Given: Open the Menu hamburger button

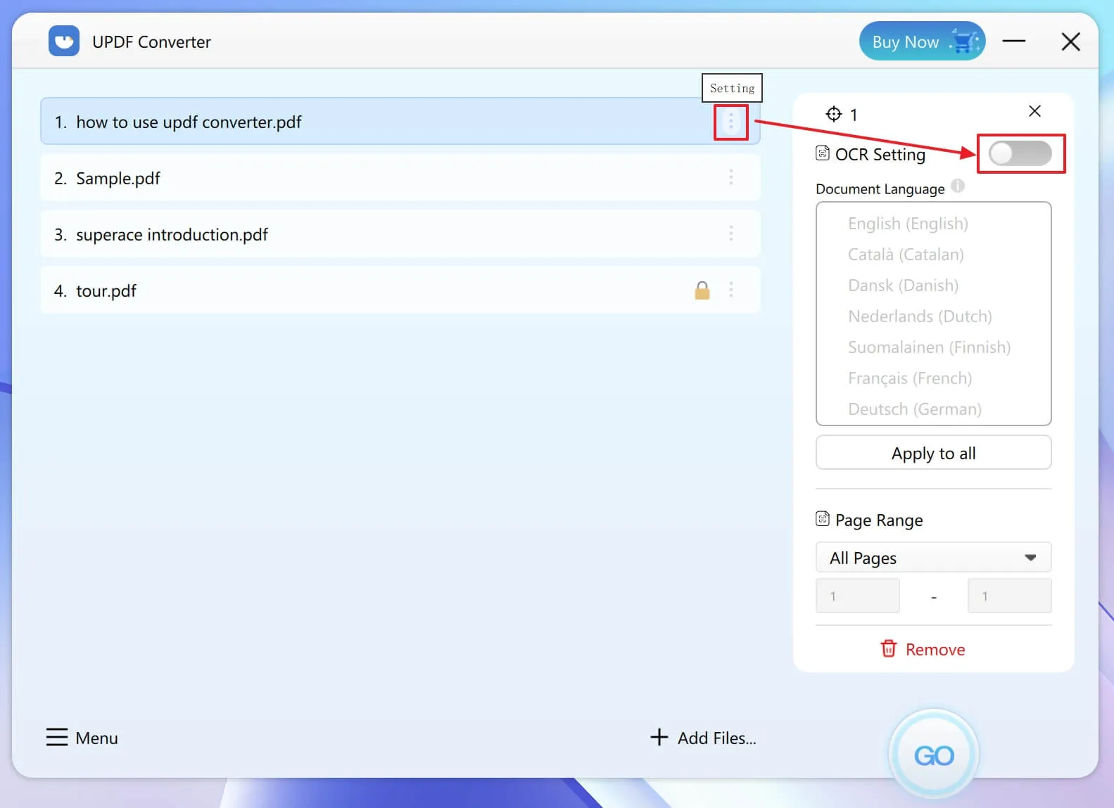Looking at the screenshot, I should tap(82, 738).
